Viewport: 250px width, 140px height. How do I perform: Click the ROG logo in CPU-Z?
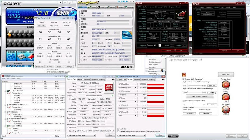click(x=181, y=14)
